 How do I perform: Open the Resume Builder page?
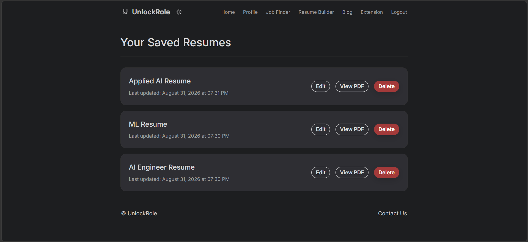click(x=316, y=12)
